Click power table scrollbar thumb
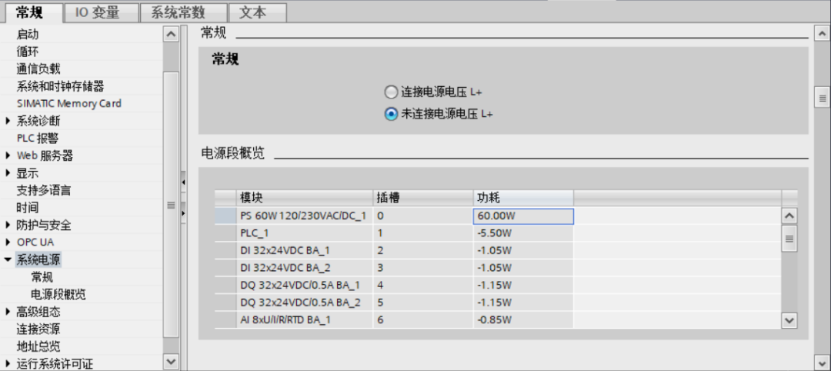Screen dimensions: 831x371 (789, 239)
